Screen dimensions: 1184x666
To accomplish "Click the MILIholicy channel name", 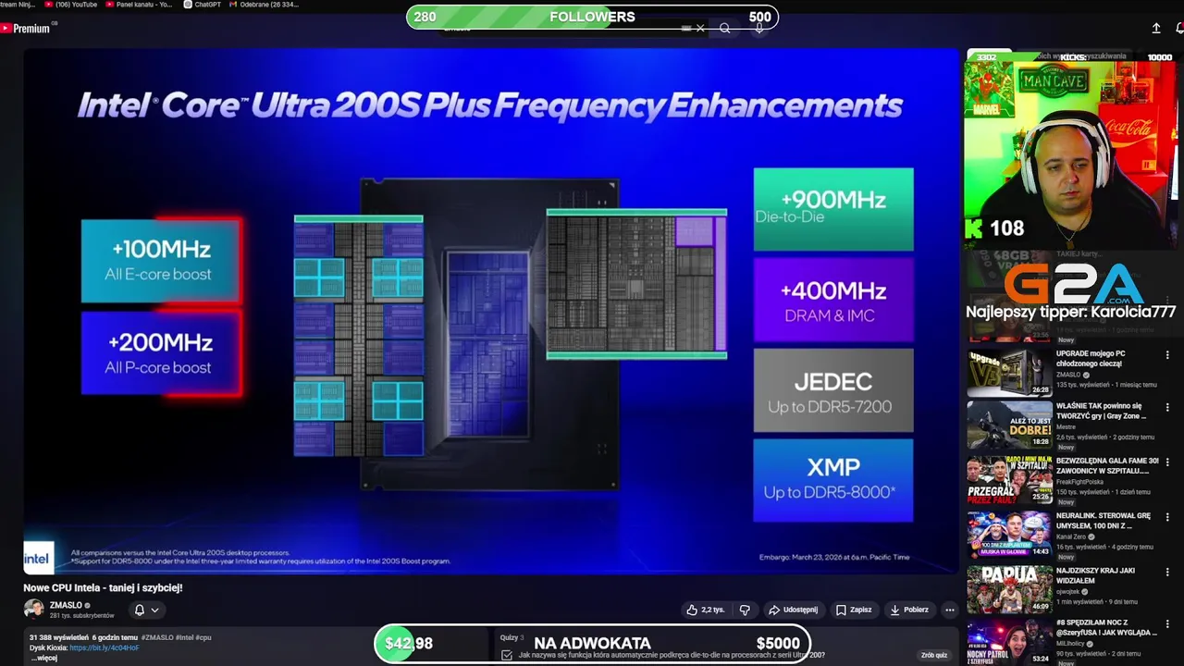I will 1070,643.
